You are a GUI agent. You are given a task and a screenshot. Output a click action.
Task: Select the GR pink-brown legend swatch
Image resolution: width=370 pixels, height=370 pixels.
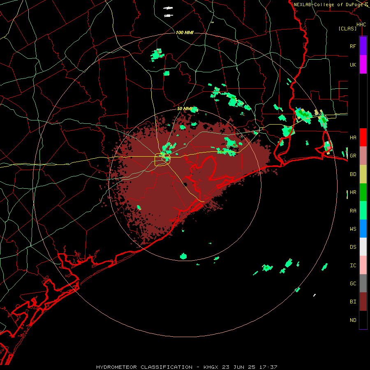pos(363,156)
